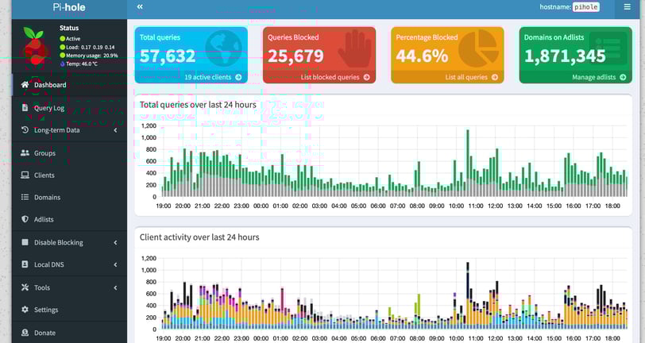Click the Settings gear icon
This screenshot has height=343, width=645.
click(25, 310)
